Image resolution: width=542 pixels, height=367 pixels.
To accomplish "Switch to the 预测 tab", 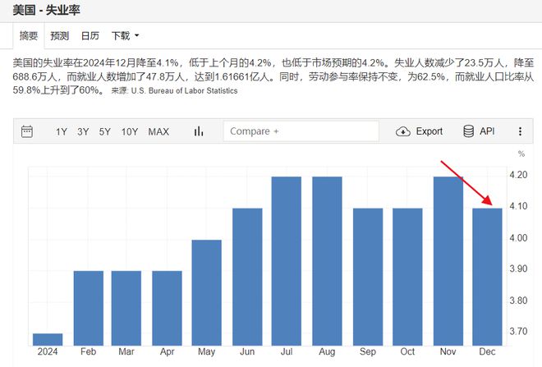I will click(59, 35).
